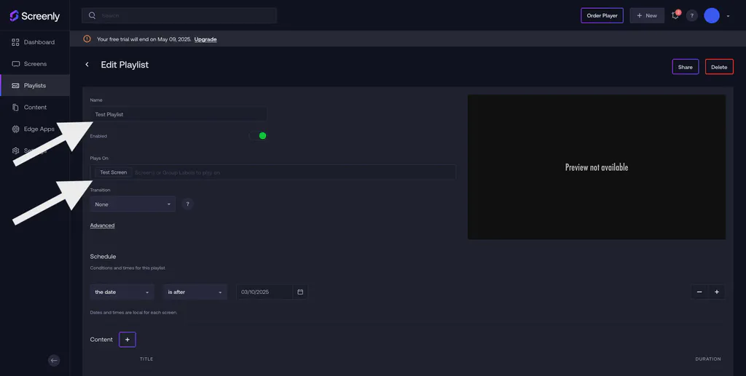Click the Screenly logo
Viewport: 746px width, 376px height.
pos(35,16)
